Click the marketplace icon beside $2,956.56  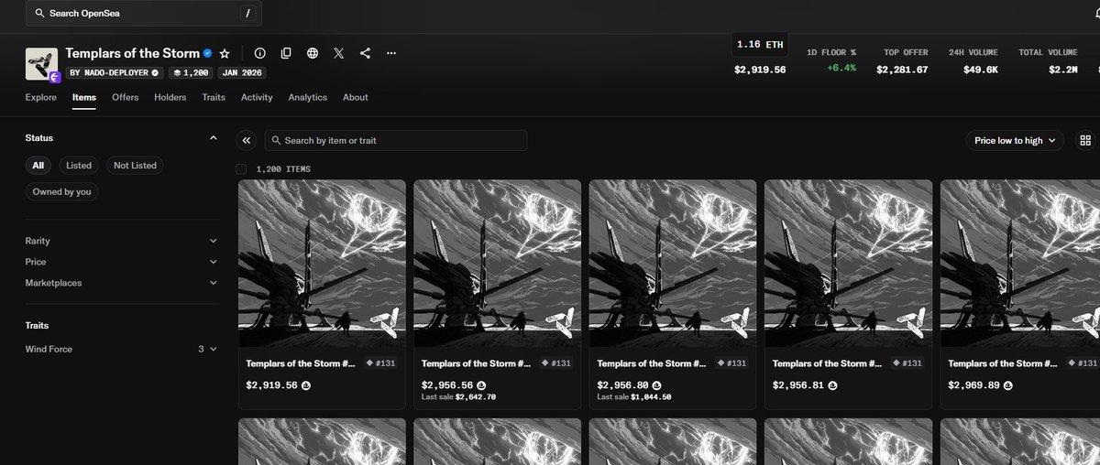pos(481,385)
